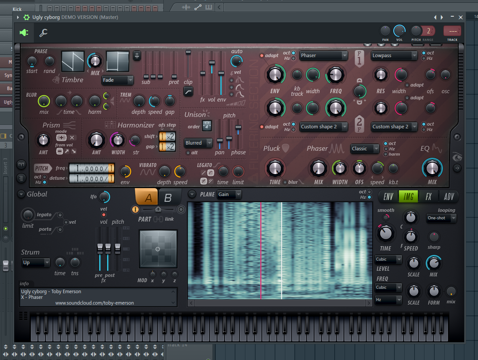The image size is (478, 360).
Task: Switch to the ENV tab
Action: (388, 196)
